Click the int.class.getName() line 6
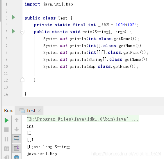This screenshot has width=164, height=159. tap(91, 39)
